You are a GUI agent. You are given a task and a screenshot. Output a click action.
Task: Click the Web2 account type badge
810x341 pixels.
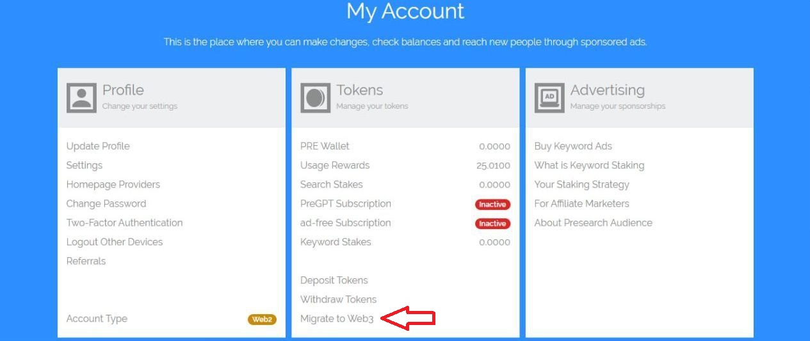(x=262, y=319)
